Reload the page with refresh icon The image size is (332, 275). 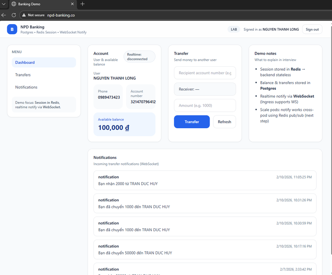pyautogui.click(x=14, y=15)
